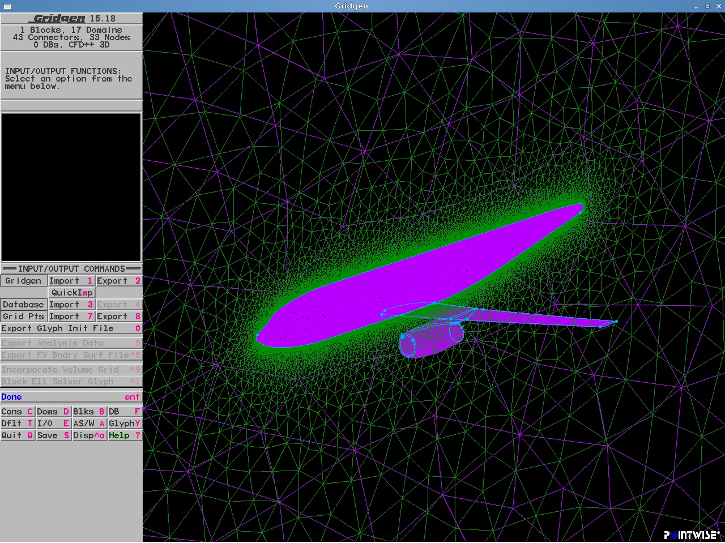Open the Dflt defaults menu
Image resolution: width=725 pixels, height=543 pixels.
coord(18,424)
